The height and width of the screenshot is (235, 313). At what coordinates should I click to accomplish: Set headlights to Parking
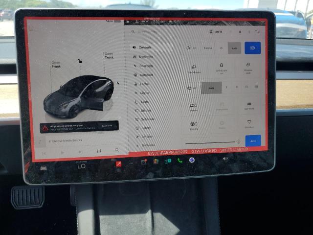pos(208,48)
